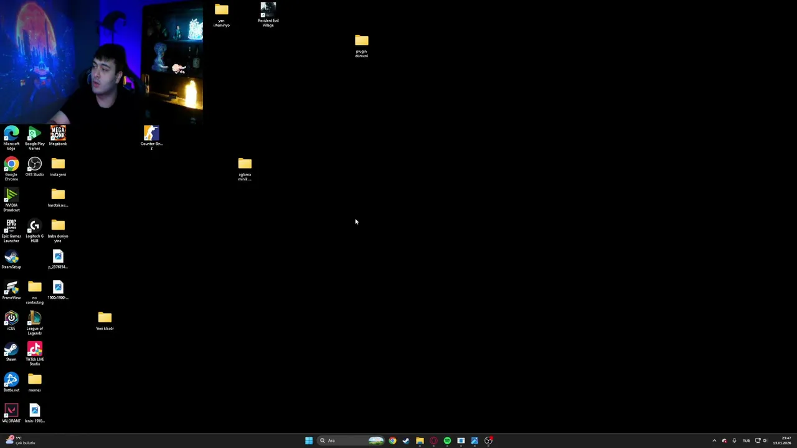Click the microphone tray icon

click(x=734, y=441)
